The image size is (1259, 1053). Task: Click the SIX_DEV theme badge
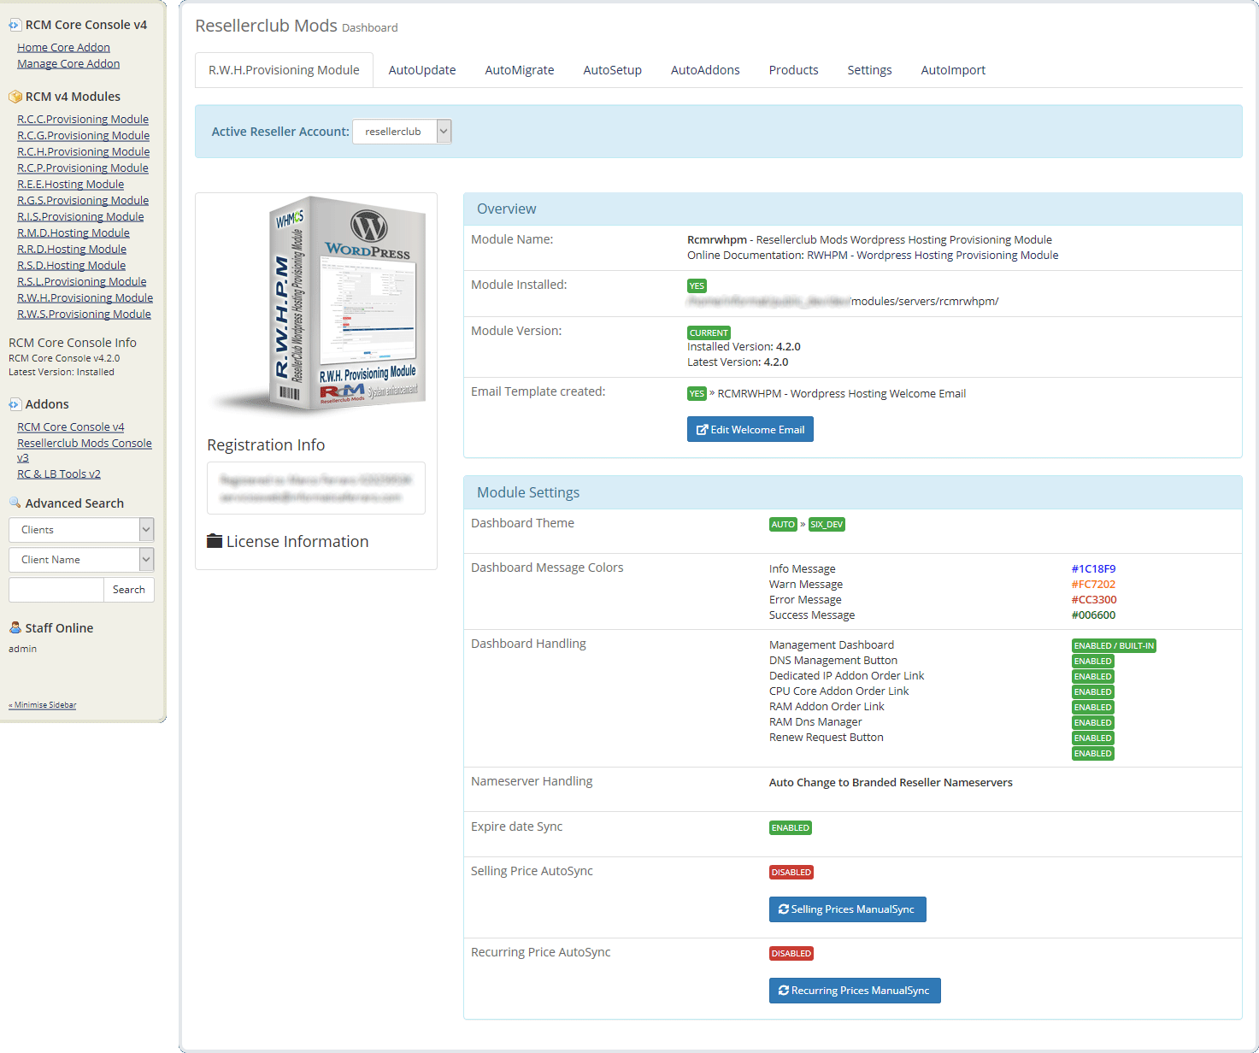click(x=827, y=525)
